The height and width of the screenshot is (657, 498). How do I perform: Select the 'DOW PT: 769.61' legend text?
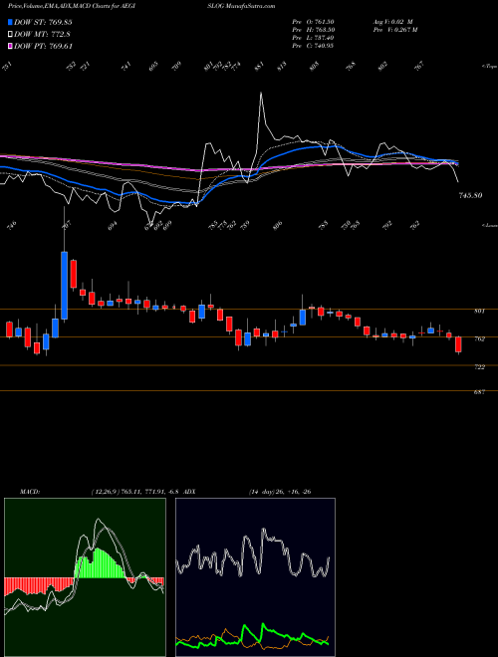(x=43, y=46)
